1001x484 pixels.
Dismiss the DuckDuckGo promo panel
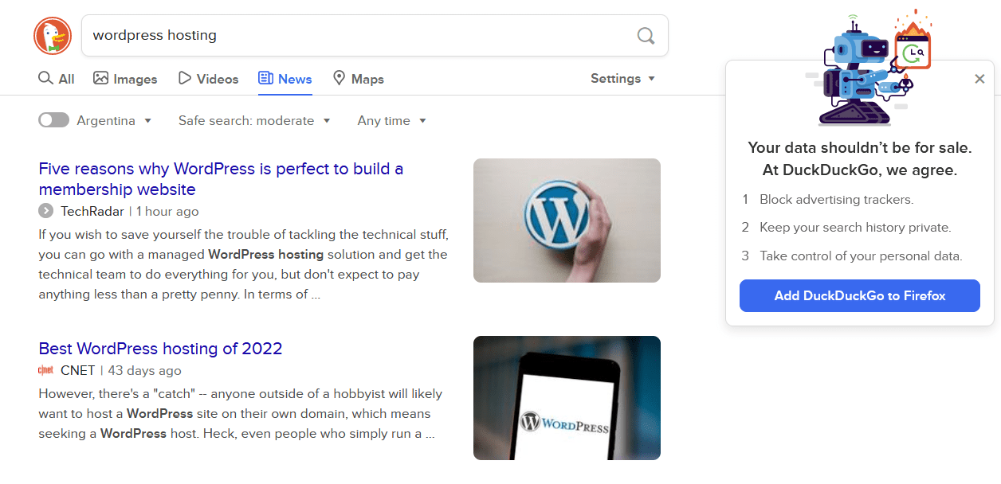coord(979,79)
